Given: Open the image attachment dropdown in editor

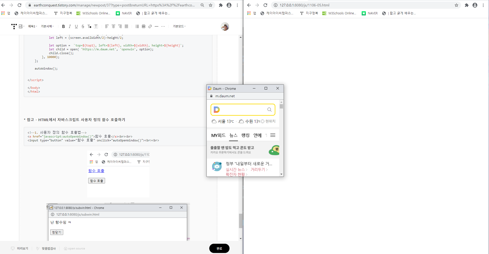Looking at the screenshot, I should 22,26.
